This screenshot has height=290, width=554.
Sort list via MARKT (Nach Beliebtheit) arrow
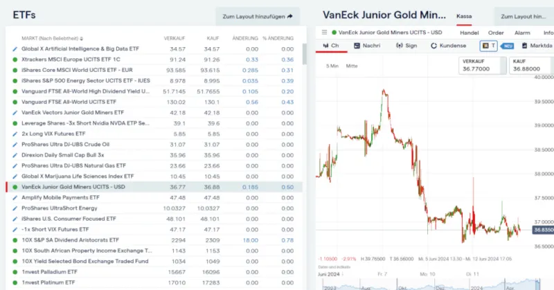(x=82, y=39)
